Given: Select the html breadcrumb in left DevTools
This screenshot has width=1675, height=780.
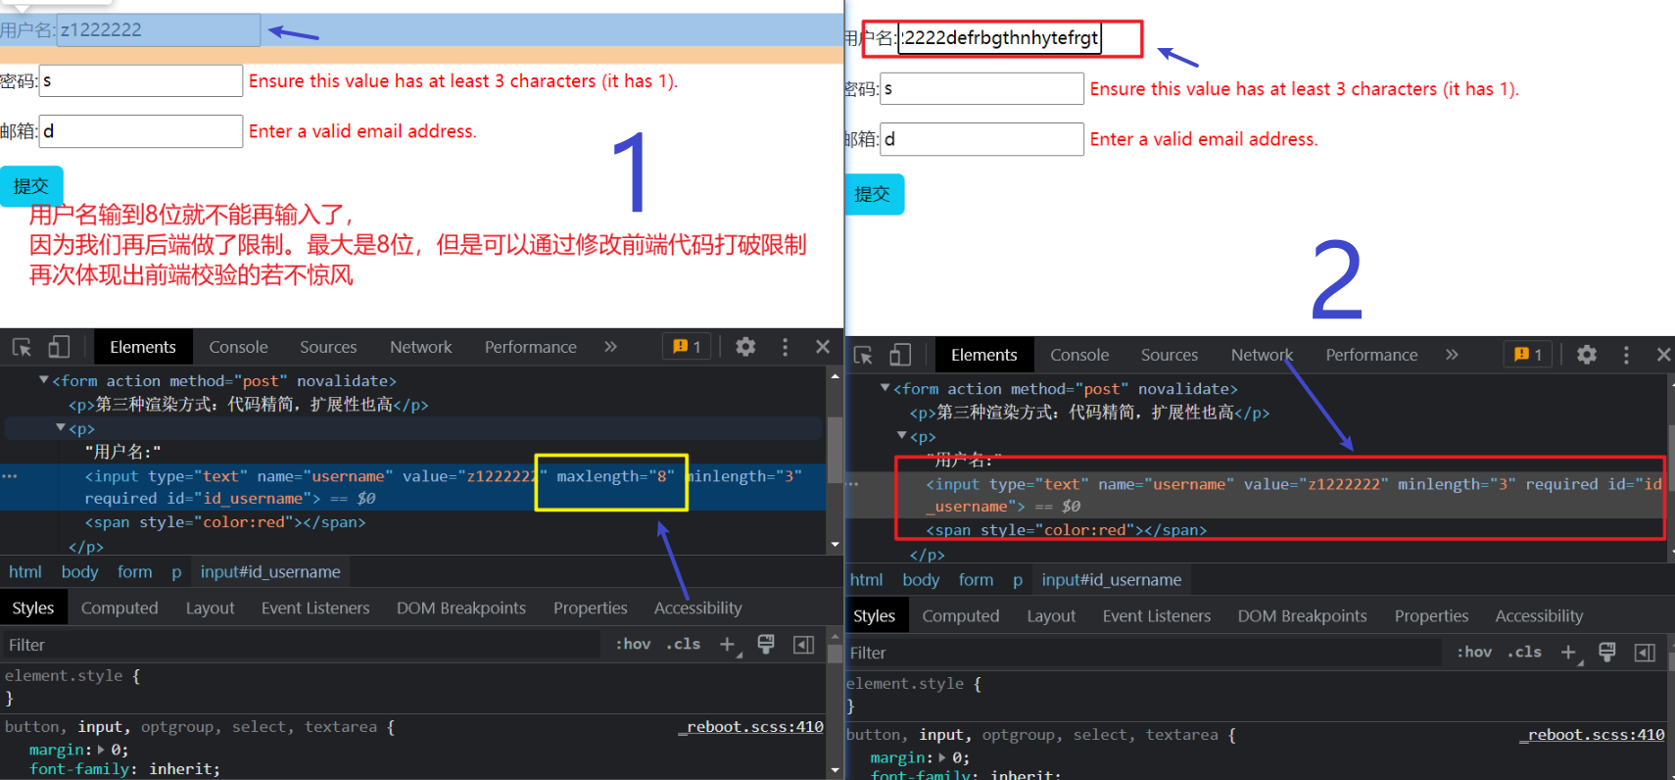Looking at the screenshot, I should (25, 572).
